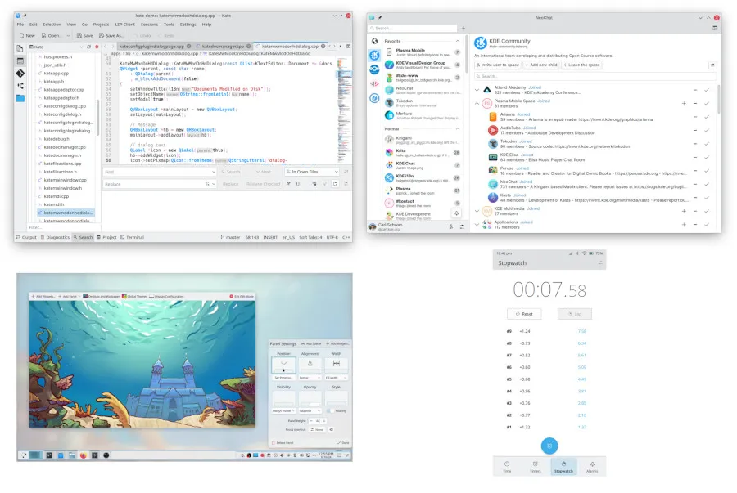Click the search field under the KDE Community header
Viewport: 737px width, 493px height.
[595, 76]
